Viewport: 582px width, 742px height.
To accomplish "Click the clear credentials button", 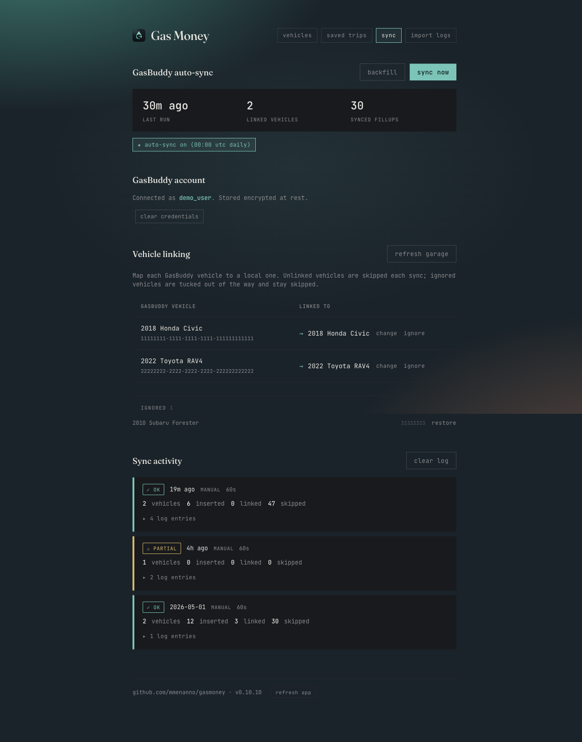I will pyautogui.click(x=169, y=217).
